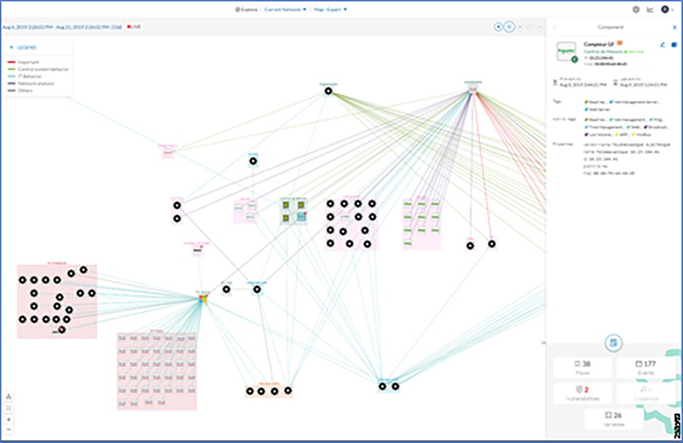
Task: Open the 38 Flows tile
Action: tap(582, 367)
